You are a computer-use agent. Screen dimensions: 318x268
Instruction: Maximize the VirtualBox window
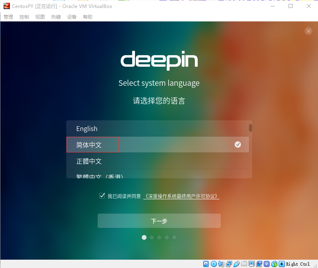291,6
